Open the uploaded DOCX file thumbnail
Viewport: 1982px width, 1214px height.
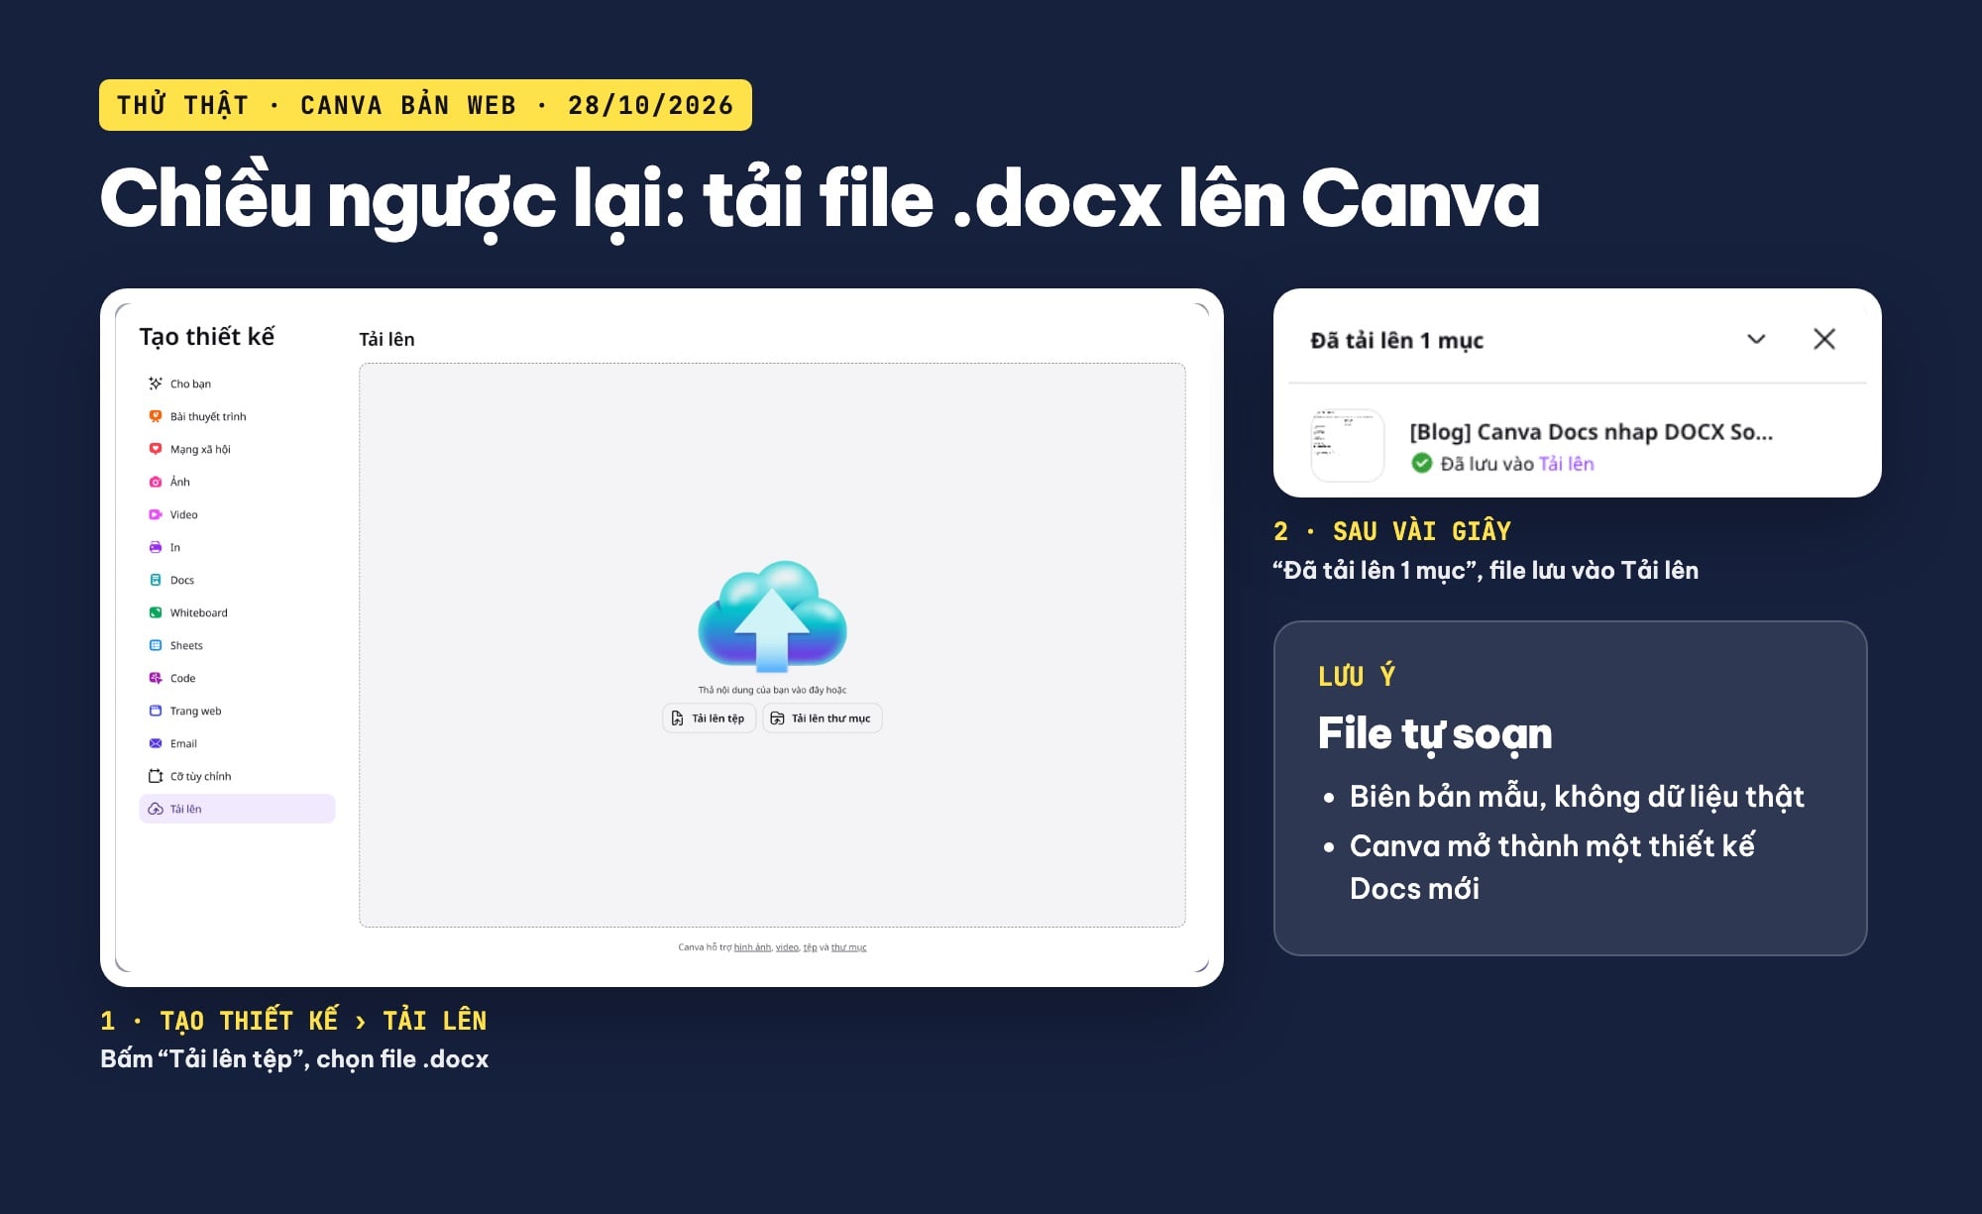point(1347,445)
